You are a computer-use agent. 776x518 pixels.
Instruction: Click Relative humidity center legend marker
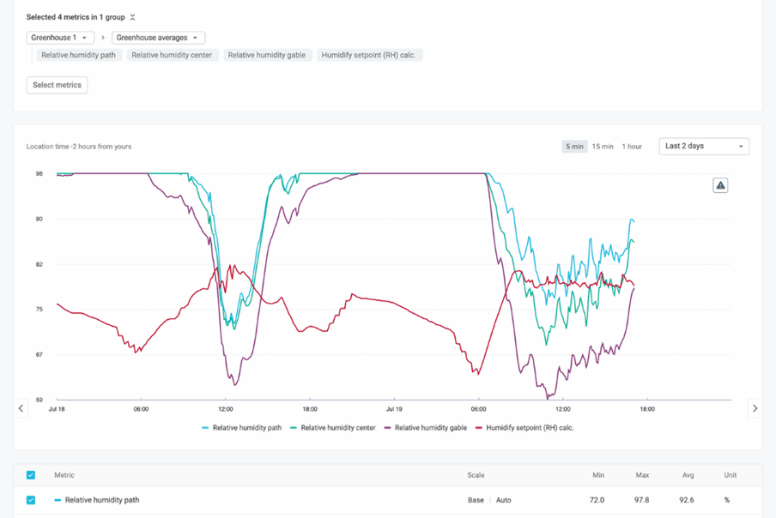[x=294, y=427]
